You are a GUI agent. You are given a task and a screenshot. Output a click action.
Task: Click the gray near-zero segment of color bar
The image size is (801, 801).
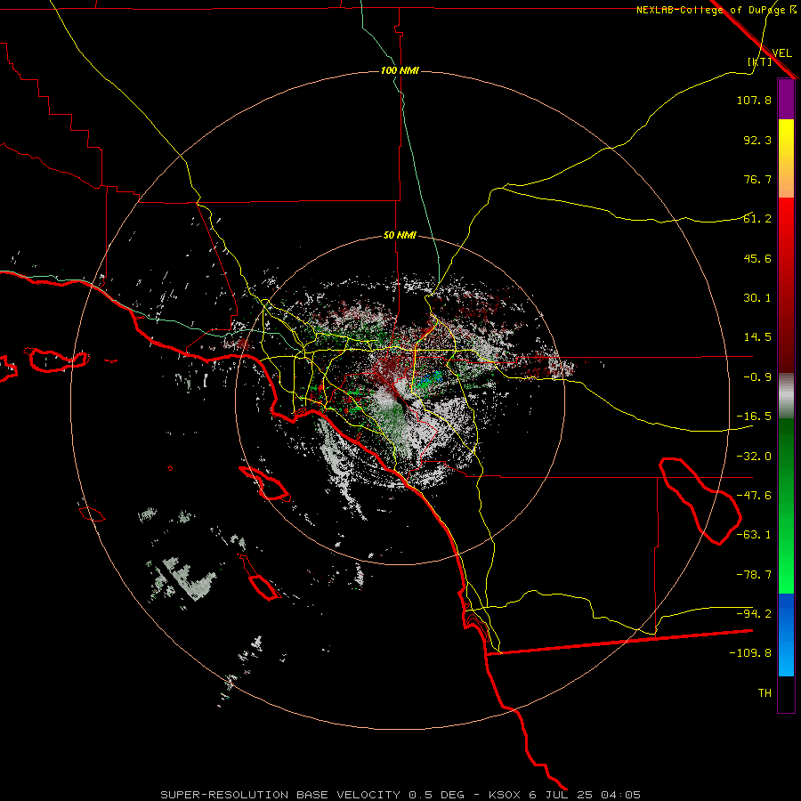[786, 395]
